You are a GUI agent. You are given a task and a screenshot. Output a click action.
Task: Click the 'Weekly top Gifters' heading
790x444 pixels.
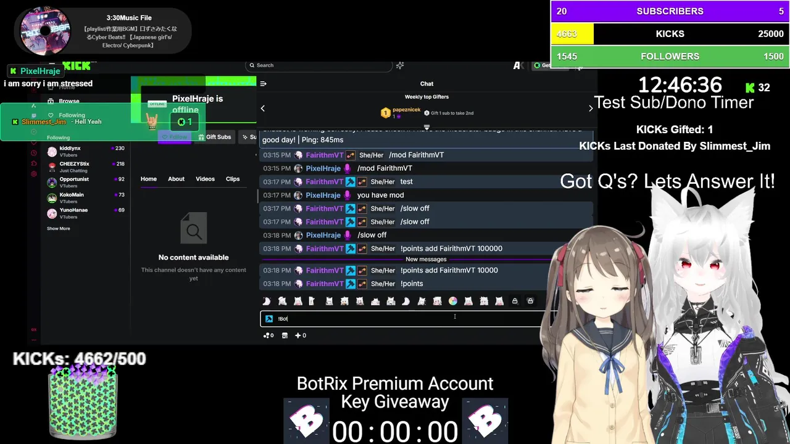426,97
